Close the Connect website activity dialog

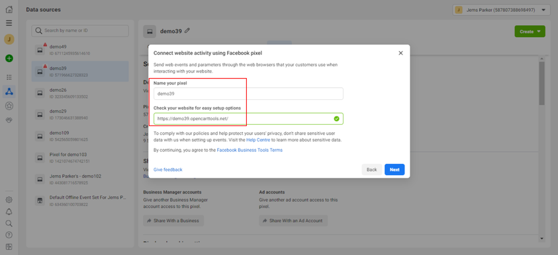pos(400,53)
